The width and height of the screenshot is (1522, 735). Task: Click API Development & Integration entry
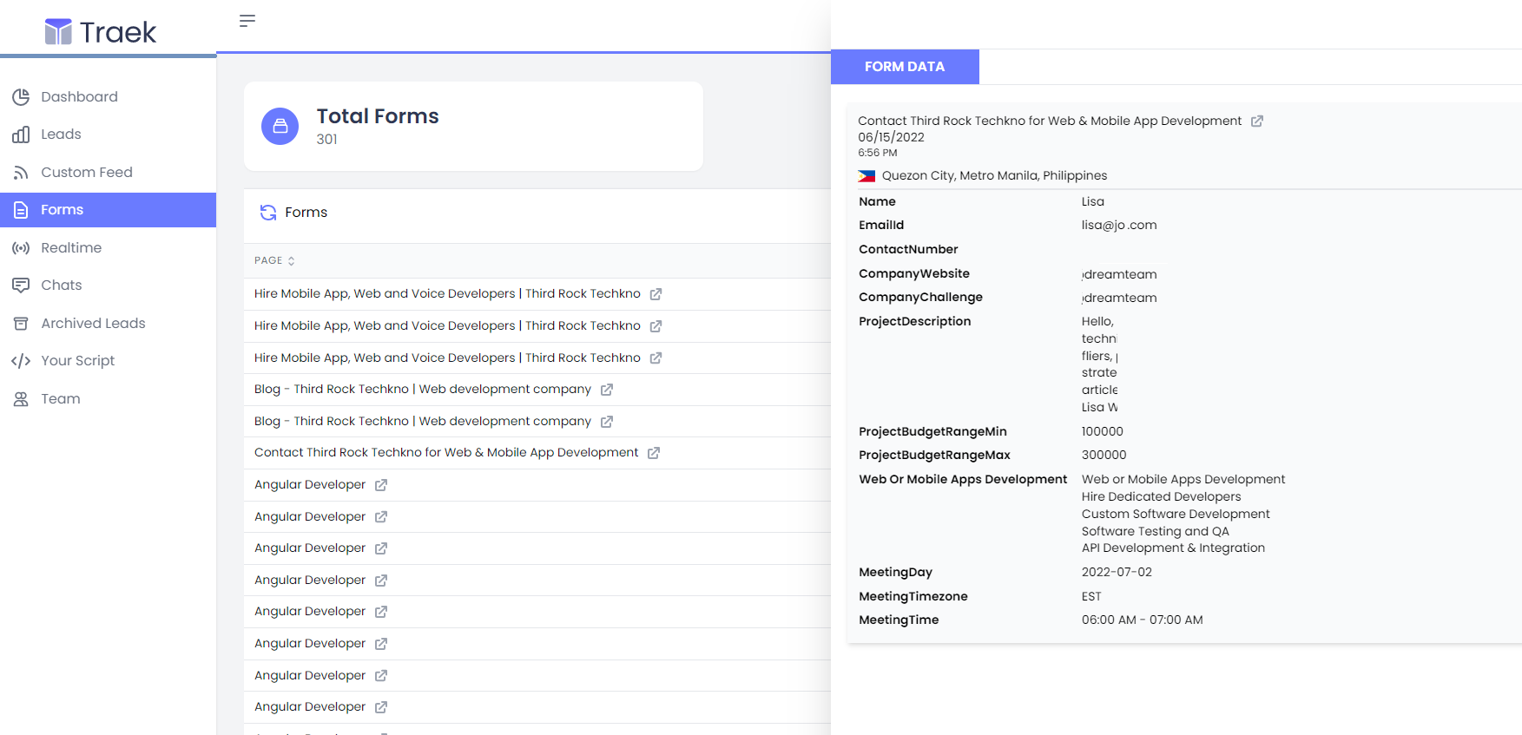[x=1173, y=548]
